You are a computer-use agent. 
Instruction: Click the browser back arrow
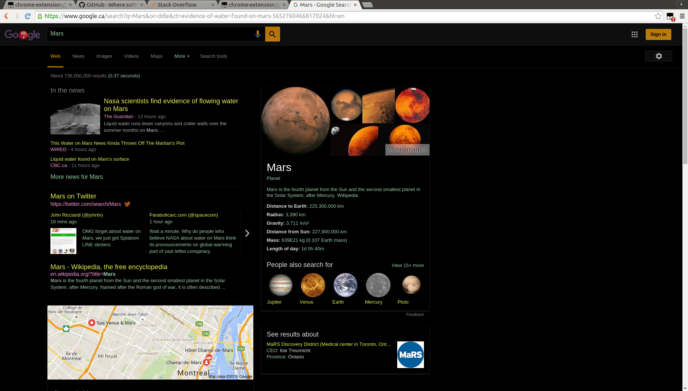click(x=6, y=16)
